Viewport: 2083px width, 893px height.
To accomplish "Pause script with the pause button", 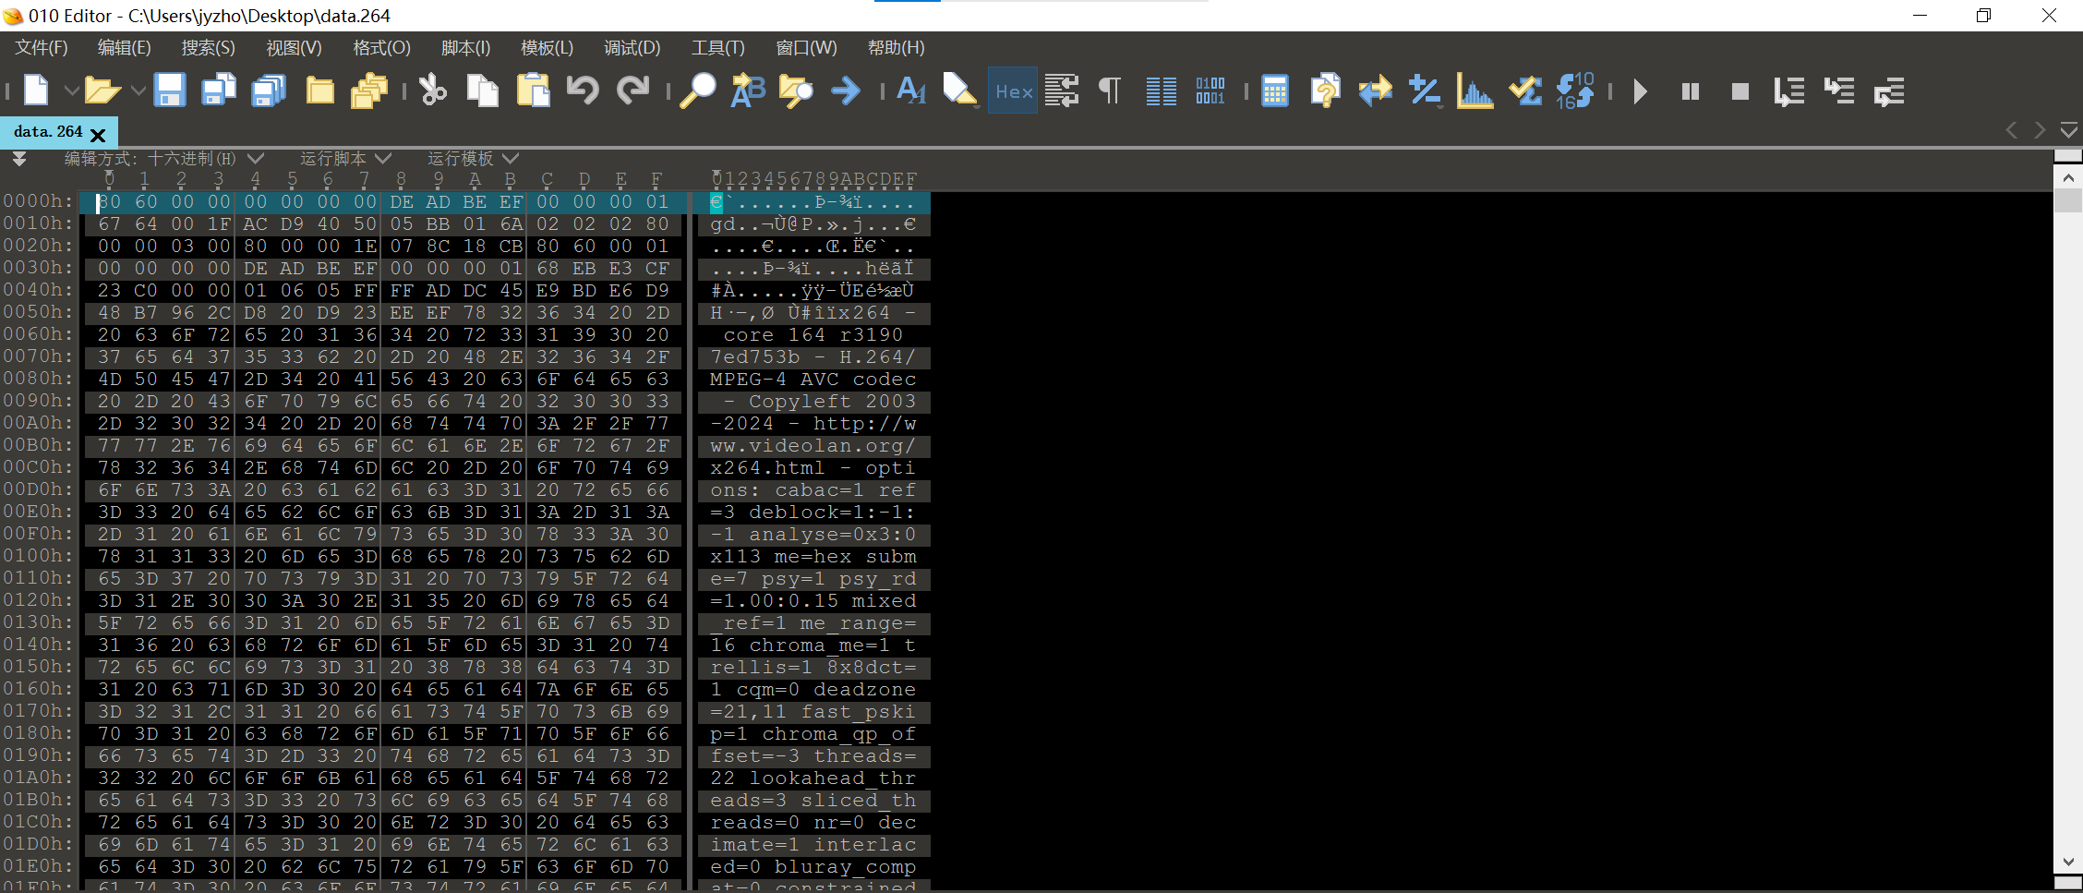I will 1691,91.
